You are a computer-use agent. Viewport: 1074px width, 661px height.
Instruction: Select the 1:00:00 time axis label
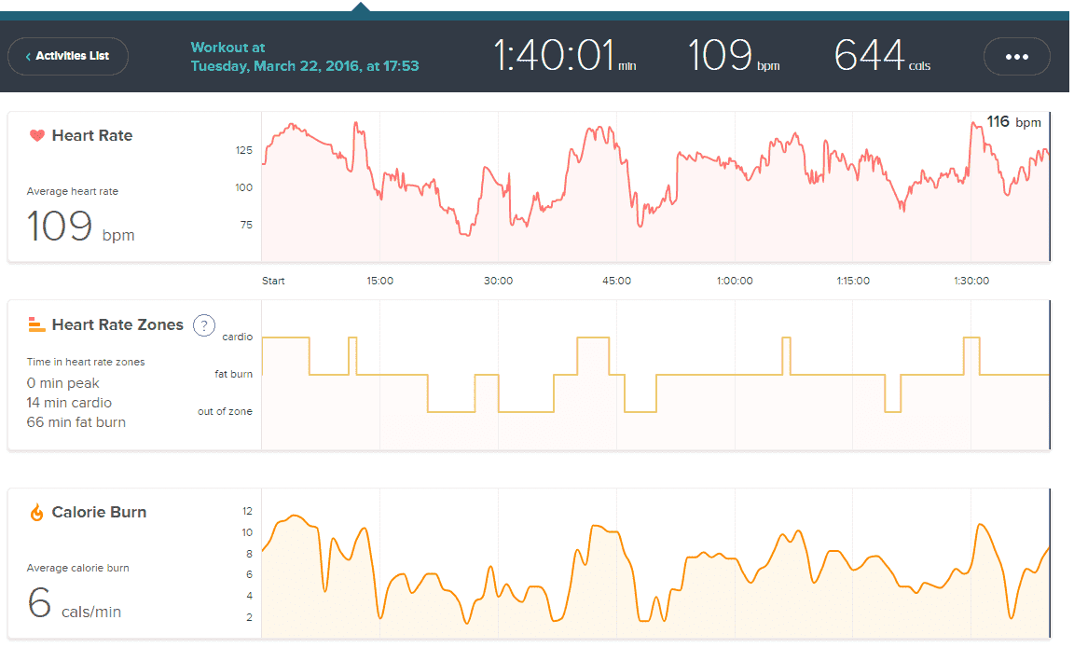point(735,281)
